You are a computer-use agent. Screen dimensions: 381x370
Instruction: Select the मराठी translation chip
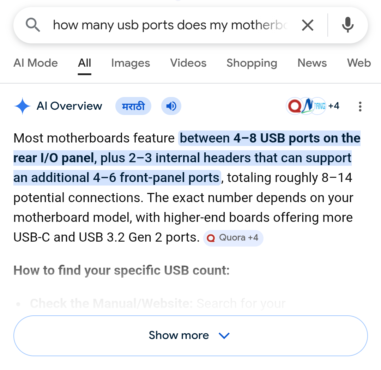[x=133, y=106]
